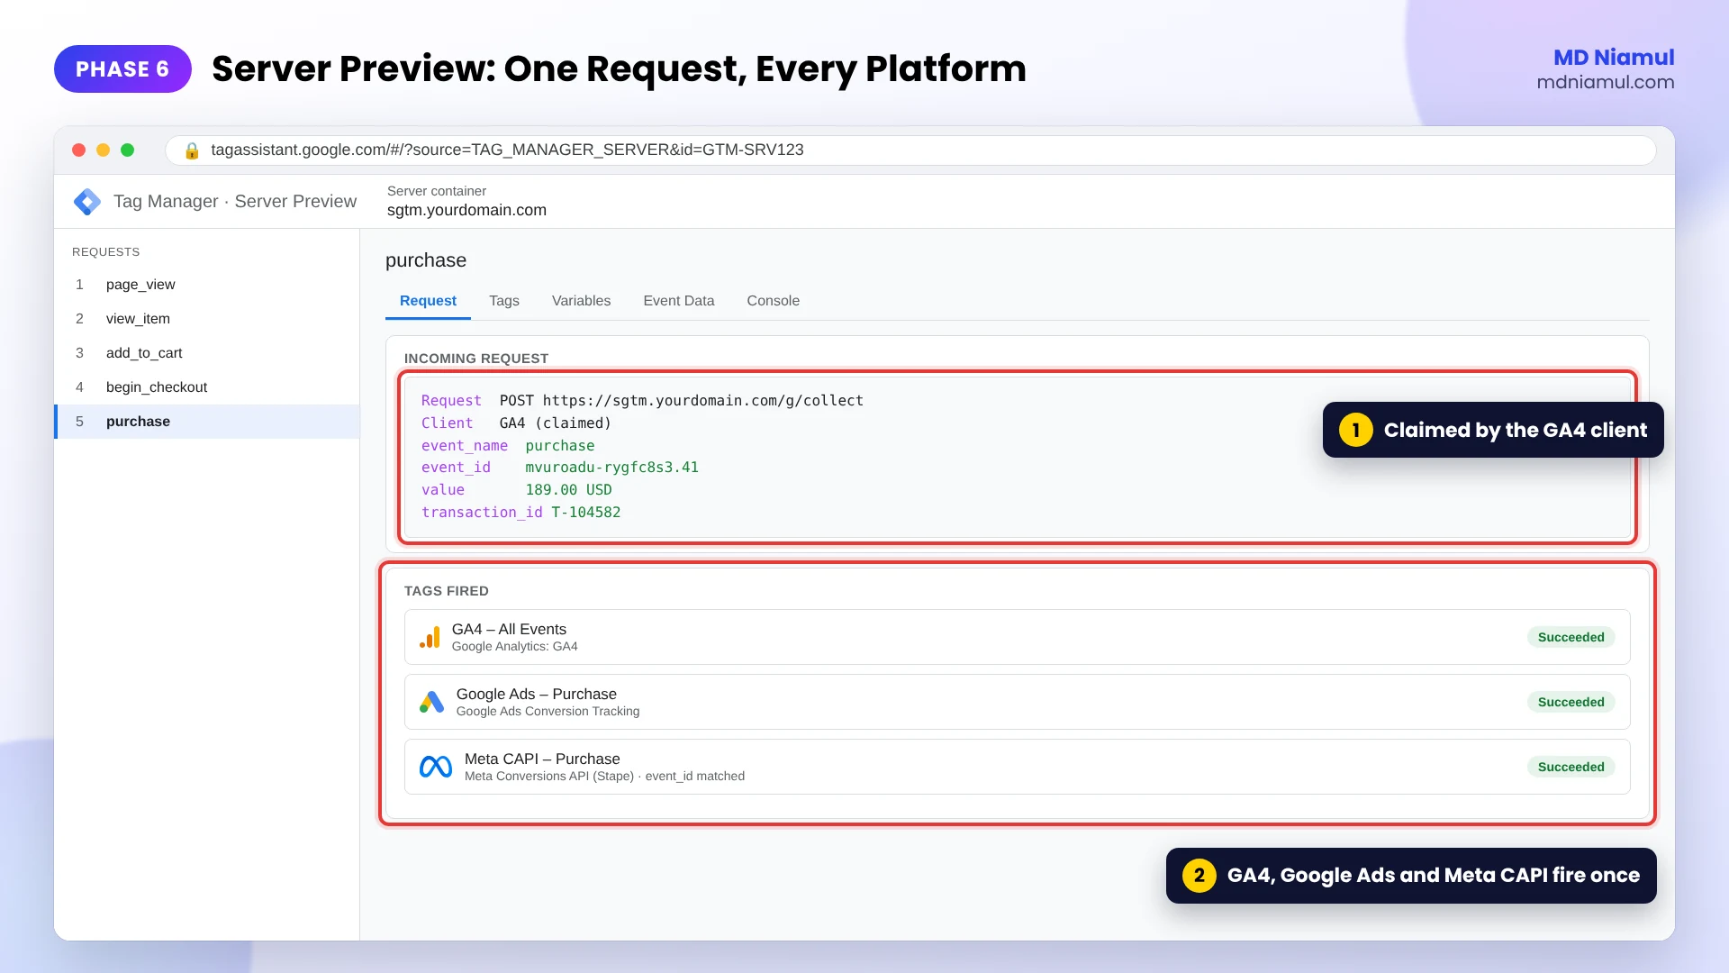1729x973 pixels.
Task: Click the GA4 analytics bar chart icon
Action: click(430, 638)
